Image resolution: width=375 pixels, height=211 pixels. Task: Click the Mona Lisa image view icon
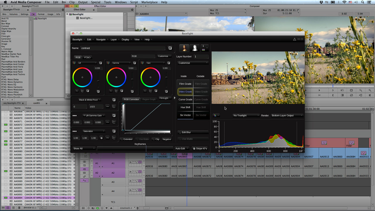(x=184, y=48)
